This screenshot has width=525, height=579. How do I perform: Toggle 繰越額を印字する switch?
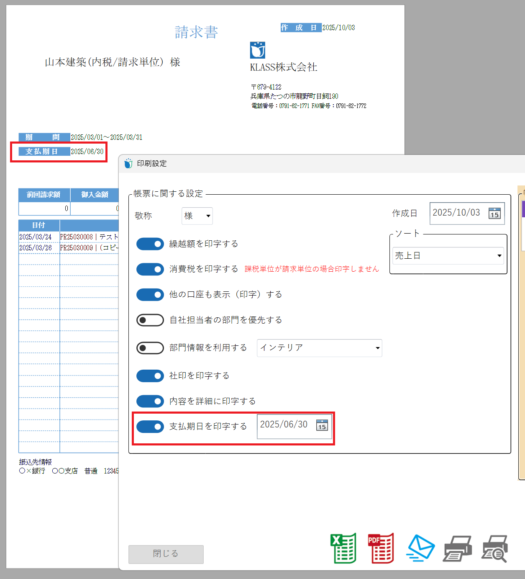[150, 244]
